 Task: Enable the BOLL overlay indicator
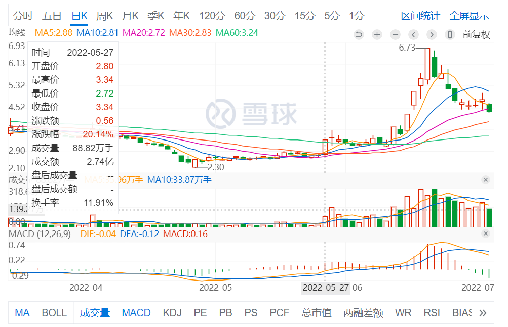(54, 313)
